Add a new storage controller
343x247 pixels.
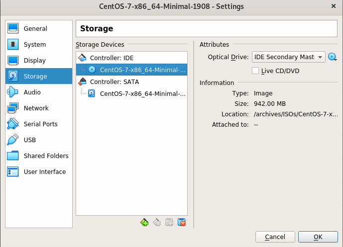(x=144, y=222)
